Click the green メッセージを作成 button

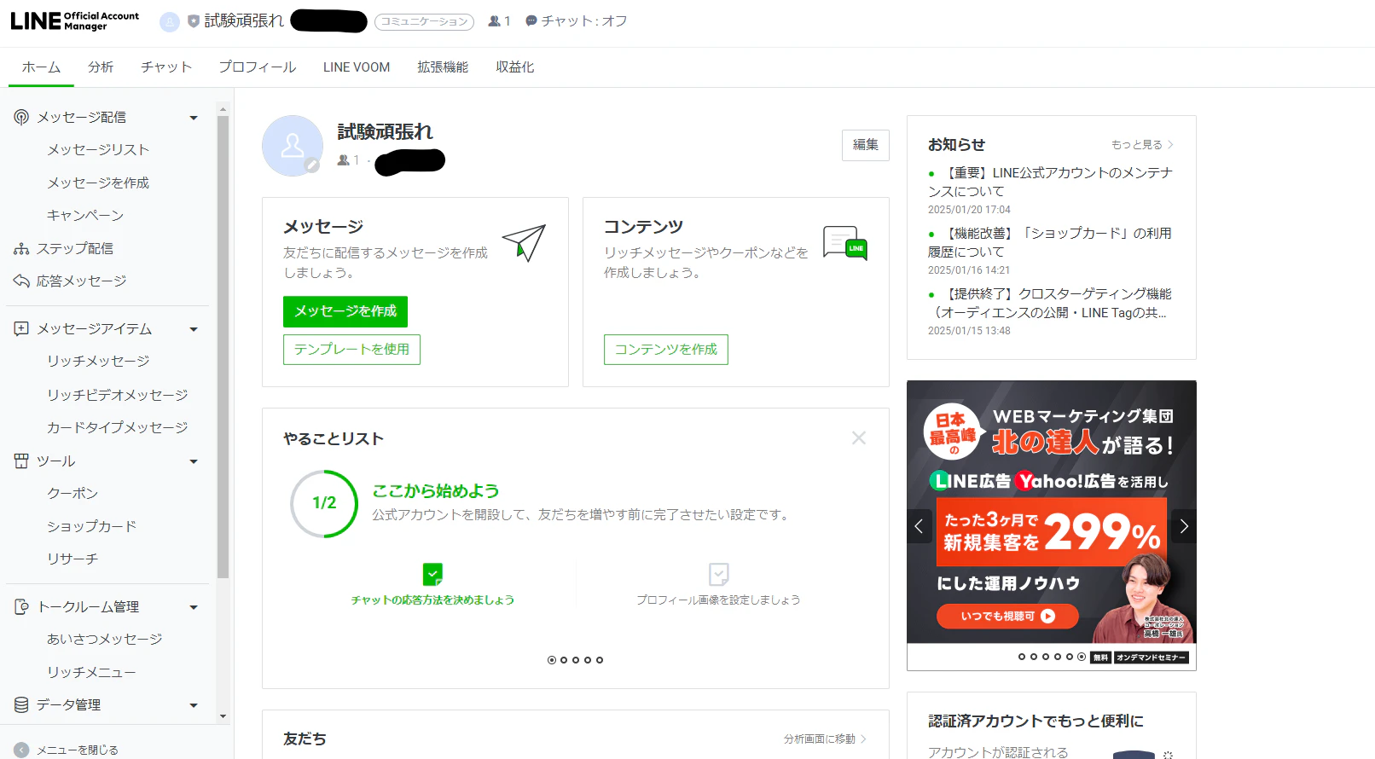pyautogui.click(x=345, y=311)
